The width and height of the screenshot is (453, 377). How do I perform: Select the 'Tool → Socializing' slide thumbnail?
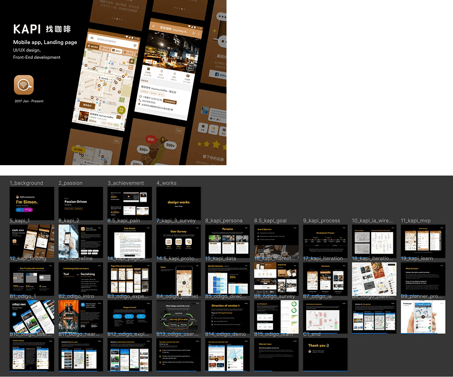81,279
